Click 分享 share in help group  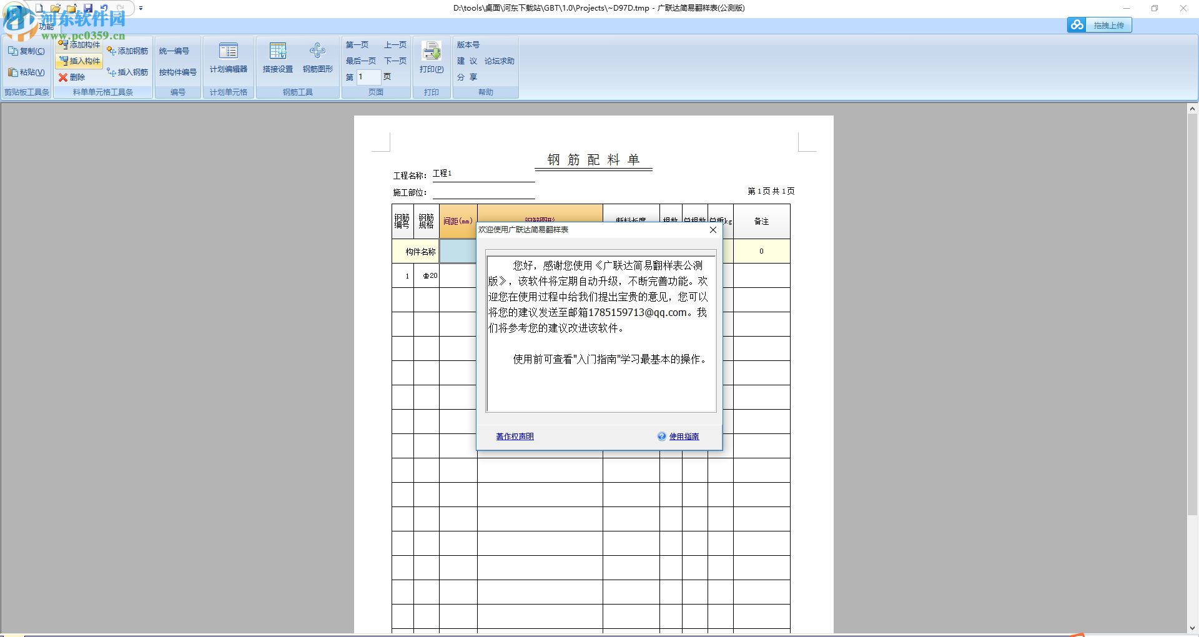coord(467,77)
